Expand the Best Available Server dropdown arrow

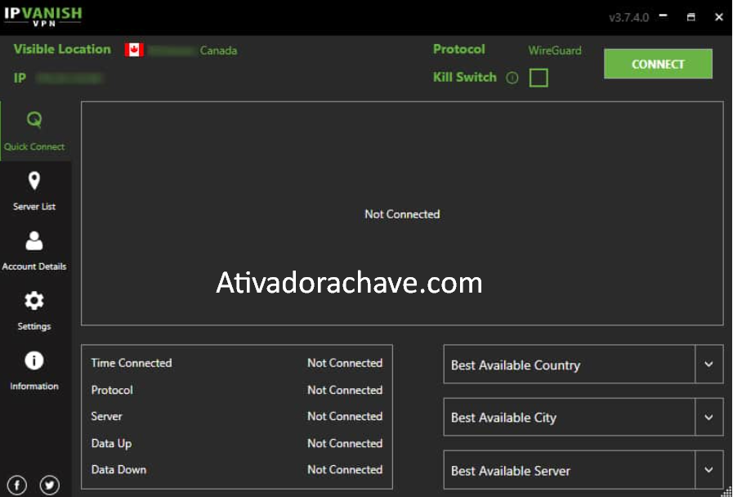click(708, 470)
